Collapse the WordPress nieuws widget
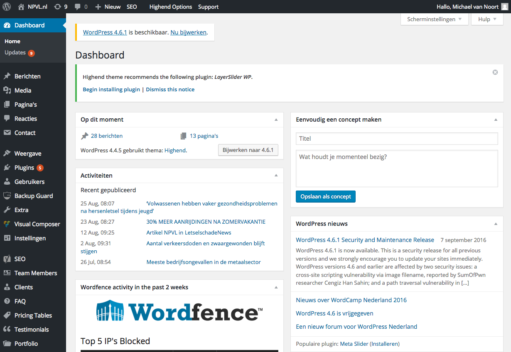511x352 pixels. pyautogui.click(x=495, y=224)
